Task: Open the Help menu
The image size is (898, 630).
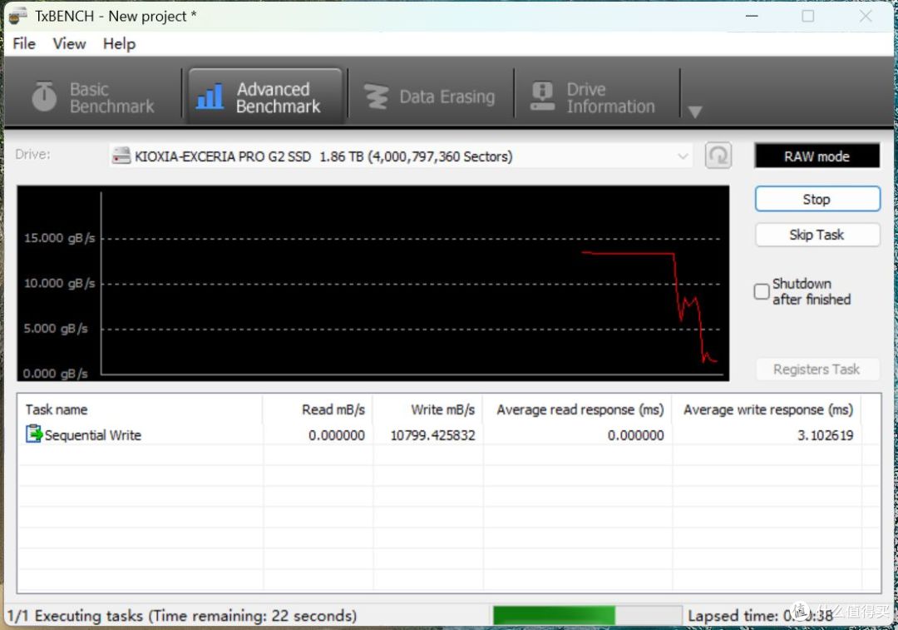Action: click(119, 43)
